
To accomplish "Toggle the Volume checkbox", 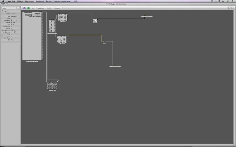I will (12, 22).
